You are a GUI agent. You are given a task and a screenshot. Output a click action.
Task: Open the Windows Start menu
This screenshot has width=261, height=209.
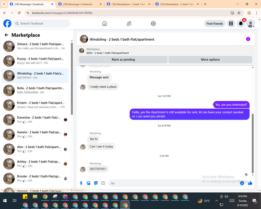5,201
